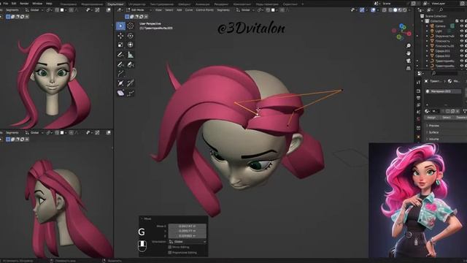Activate the Scale tool in toolbar
Screen dimensions: 467x263
pyautogui.click(x=120, y=45)
